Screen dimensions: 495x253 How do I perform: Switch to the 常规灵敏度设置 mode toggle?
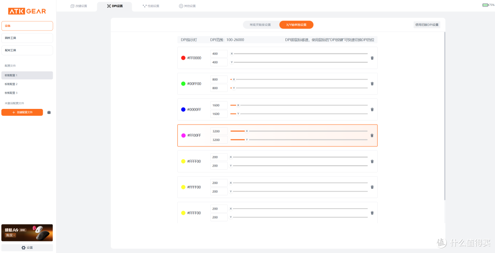click(260, 25)
